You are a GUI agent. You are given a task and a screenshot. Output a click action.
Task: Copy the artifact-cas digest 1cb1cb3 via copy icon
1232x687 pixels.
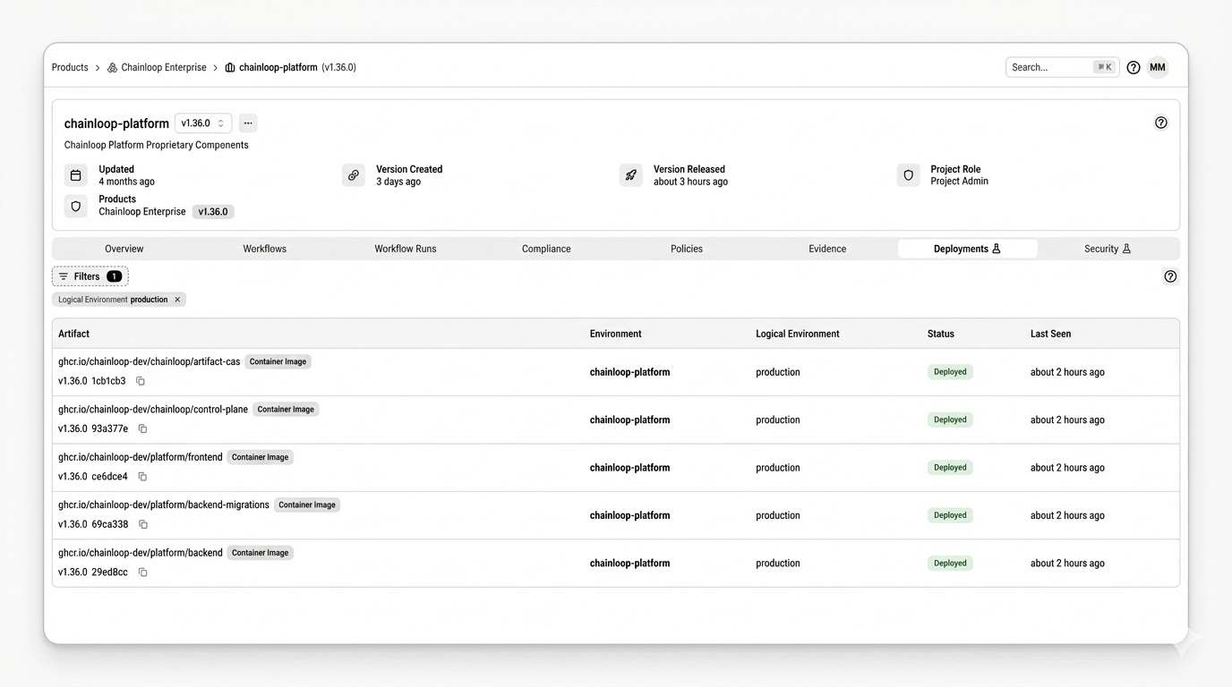pos(141,380)
